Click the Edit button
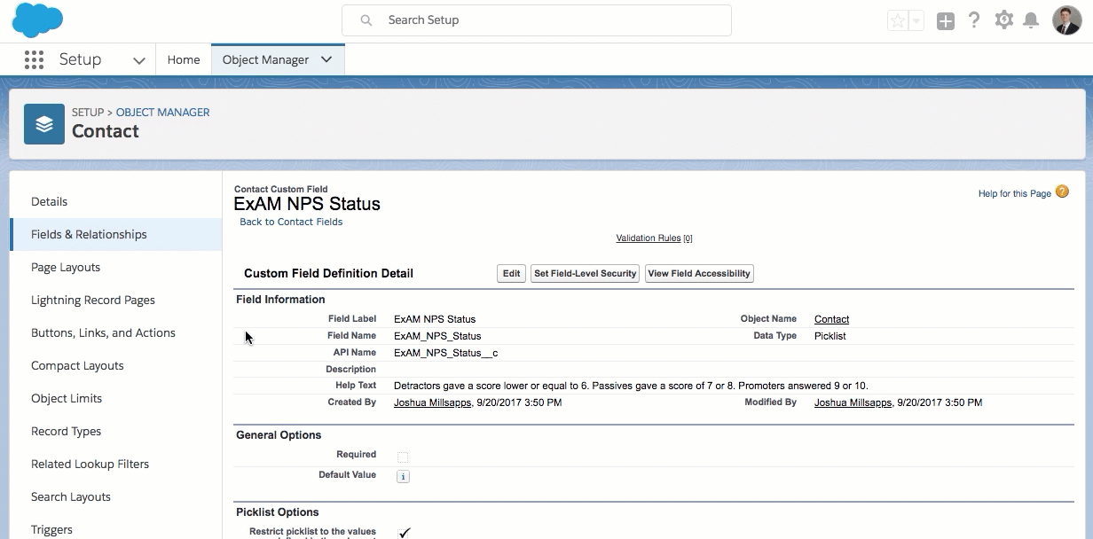Screen dimensions: 1093x539 511,274
